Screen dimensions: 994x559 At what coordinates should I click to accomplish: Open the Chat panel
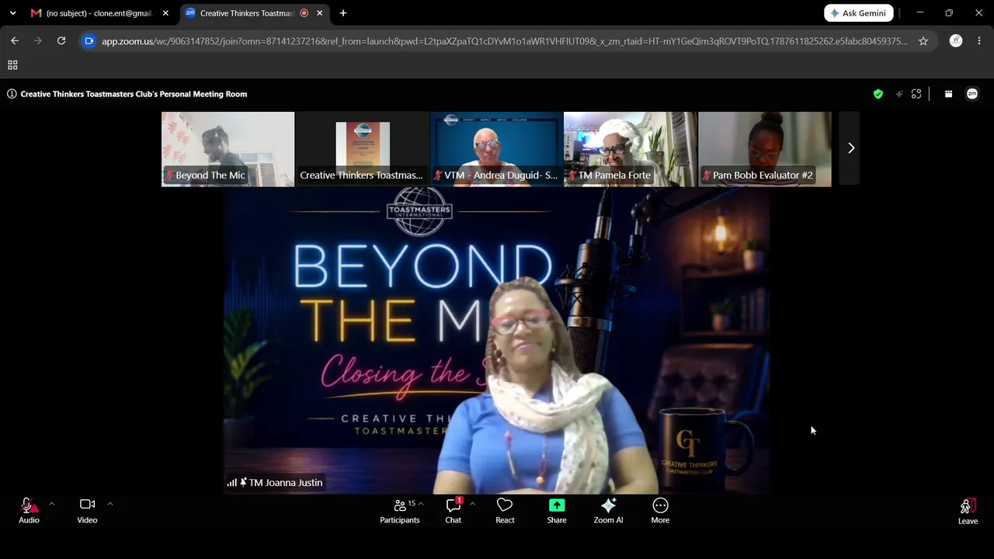[454, 511]
